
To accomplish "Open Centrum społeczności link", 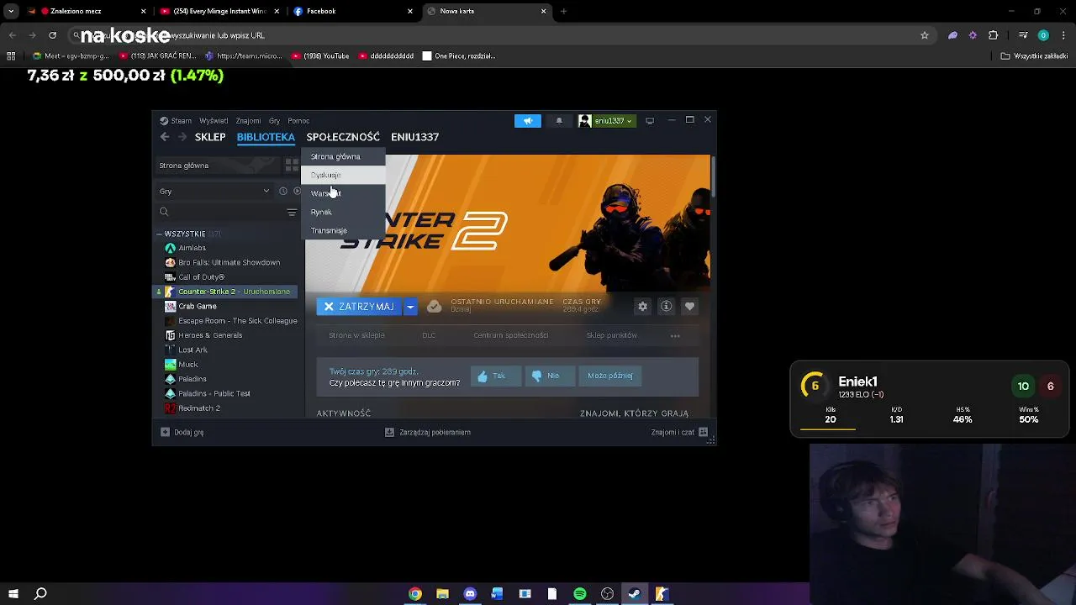I will click(x=510, y=335).
